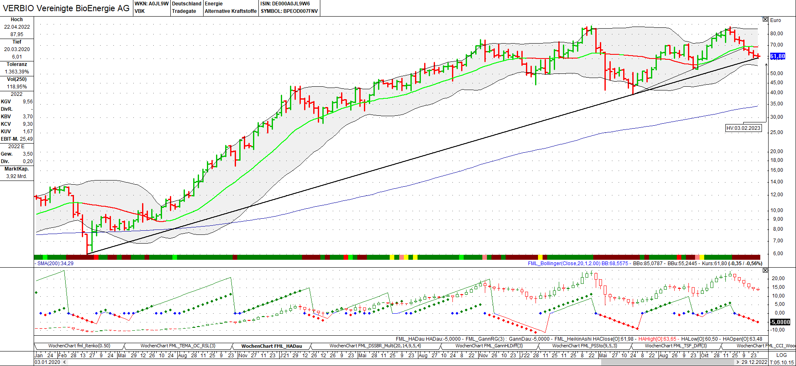The height and width of the screenshot is (366, 796).
Task: Click the VBK ticker symbol
Action: point(140,11)
